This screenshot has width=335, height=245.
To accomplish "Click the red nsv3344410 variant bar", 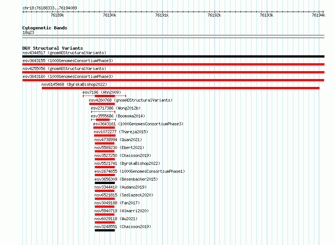I will (x=105, y=191).
